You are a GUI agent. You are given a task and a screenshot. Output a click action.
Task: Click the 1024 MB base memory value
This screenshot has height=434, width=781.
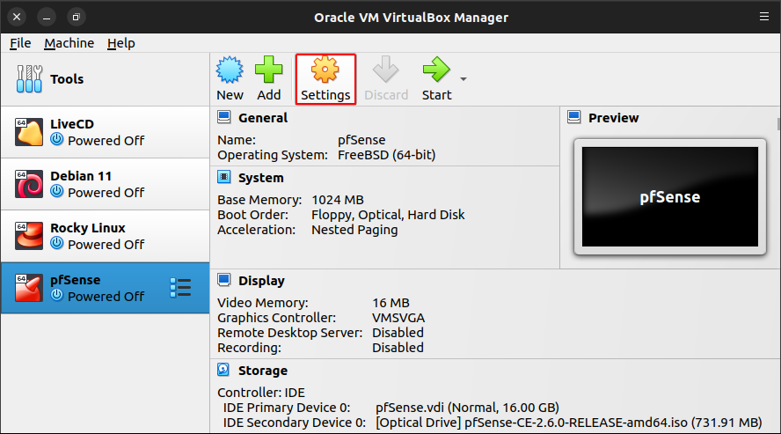pos(338,200)
